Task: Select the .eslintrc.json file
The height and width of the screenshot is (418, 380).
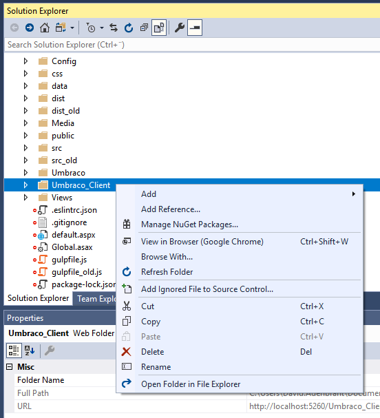Action: [x=74, y=210]
